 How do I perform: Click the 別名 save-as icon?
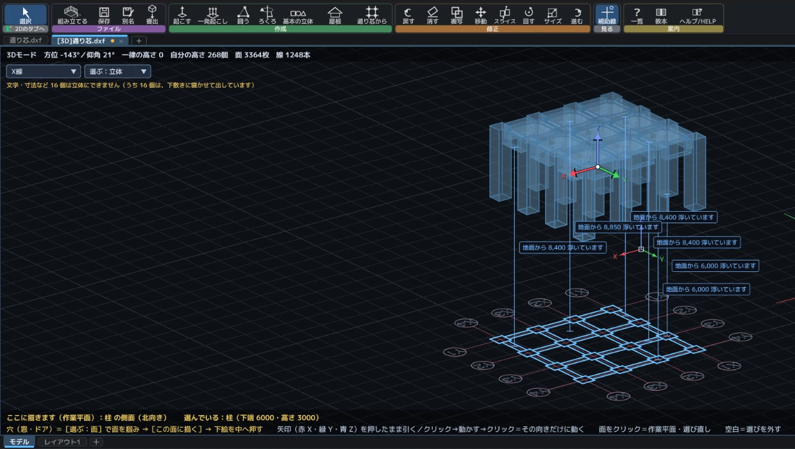(x=128, y=15)
